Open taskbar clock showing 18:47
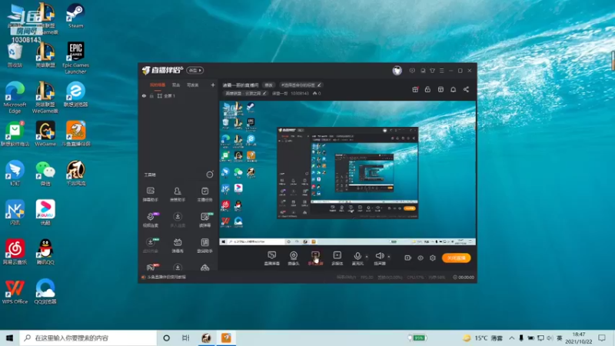The width and height of the screenshot is (615, 346). [579, 338]
